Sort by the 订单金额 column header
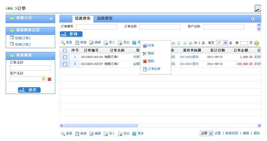This screenshot has height=141, width=267. (x=241, y=50)
